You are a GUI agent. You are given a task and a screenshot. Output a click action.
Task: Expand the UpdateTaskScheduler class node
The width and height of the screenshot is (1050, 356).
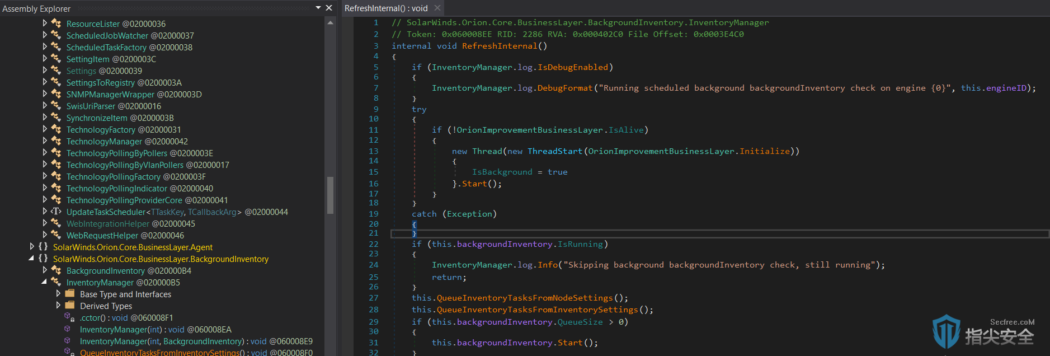click(x=45, y=212)
